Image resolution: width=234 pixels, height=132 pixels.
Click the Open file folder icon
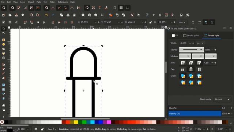pos(10,15)
